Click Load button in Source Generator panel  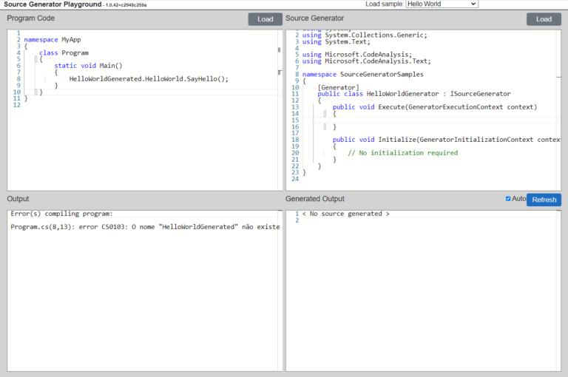[544, 19]
